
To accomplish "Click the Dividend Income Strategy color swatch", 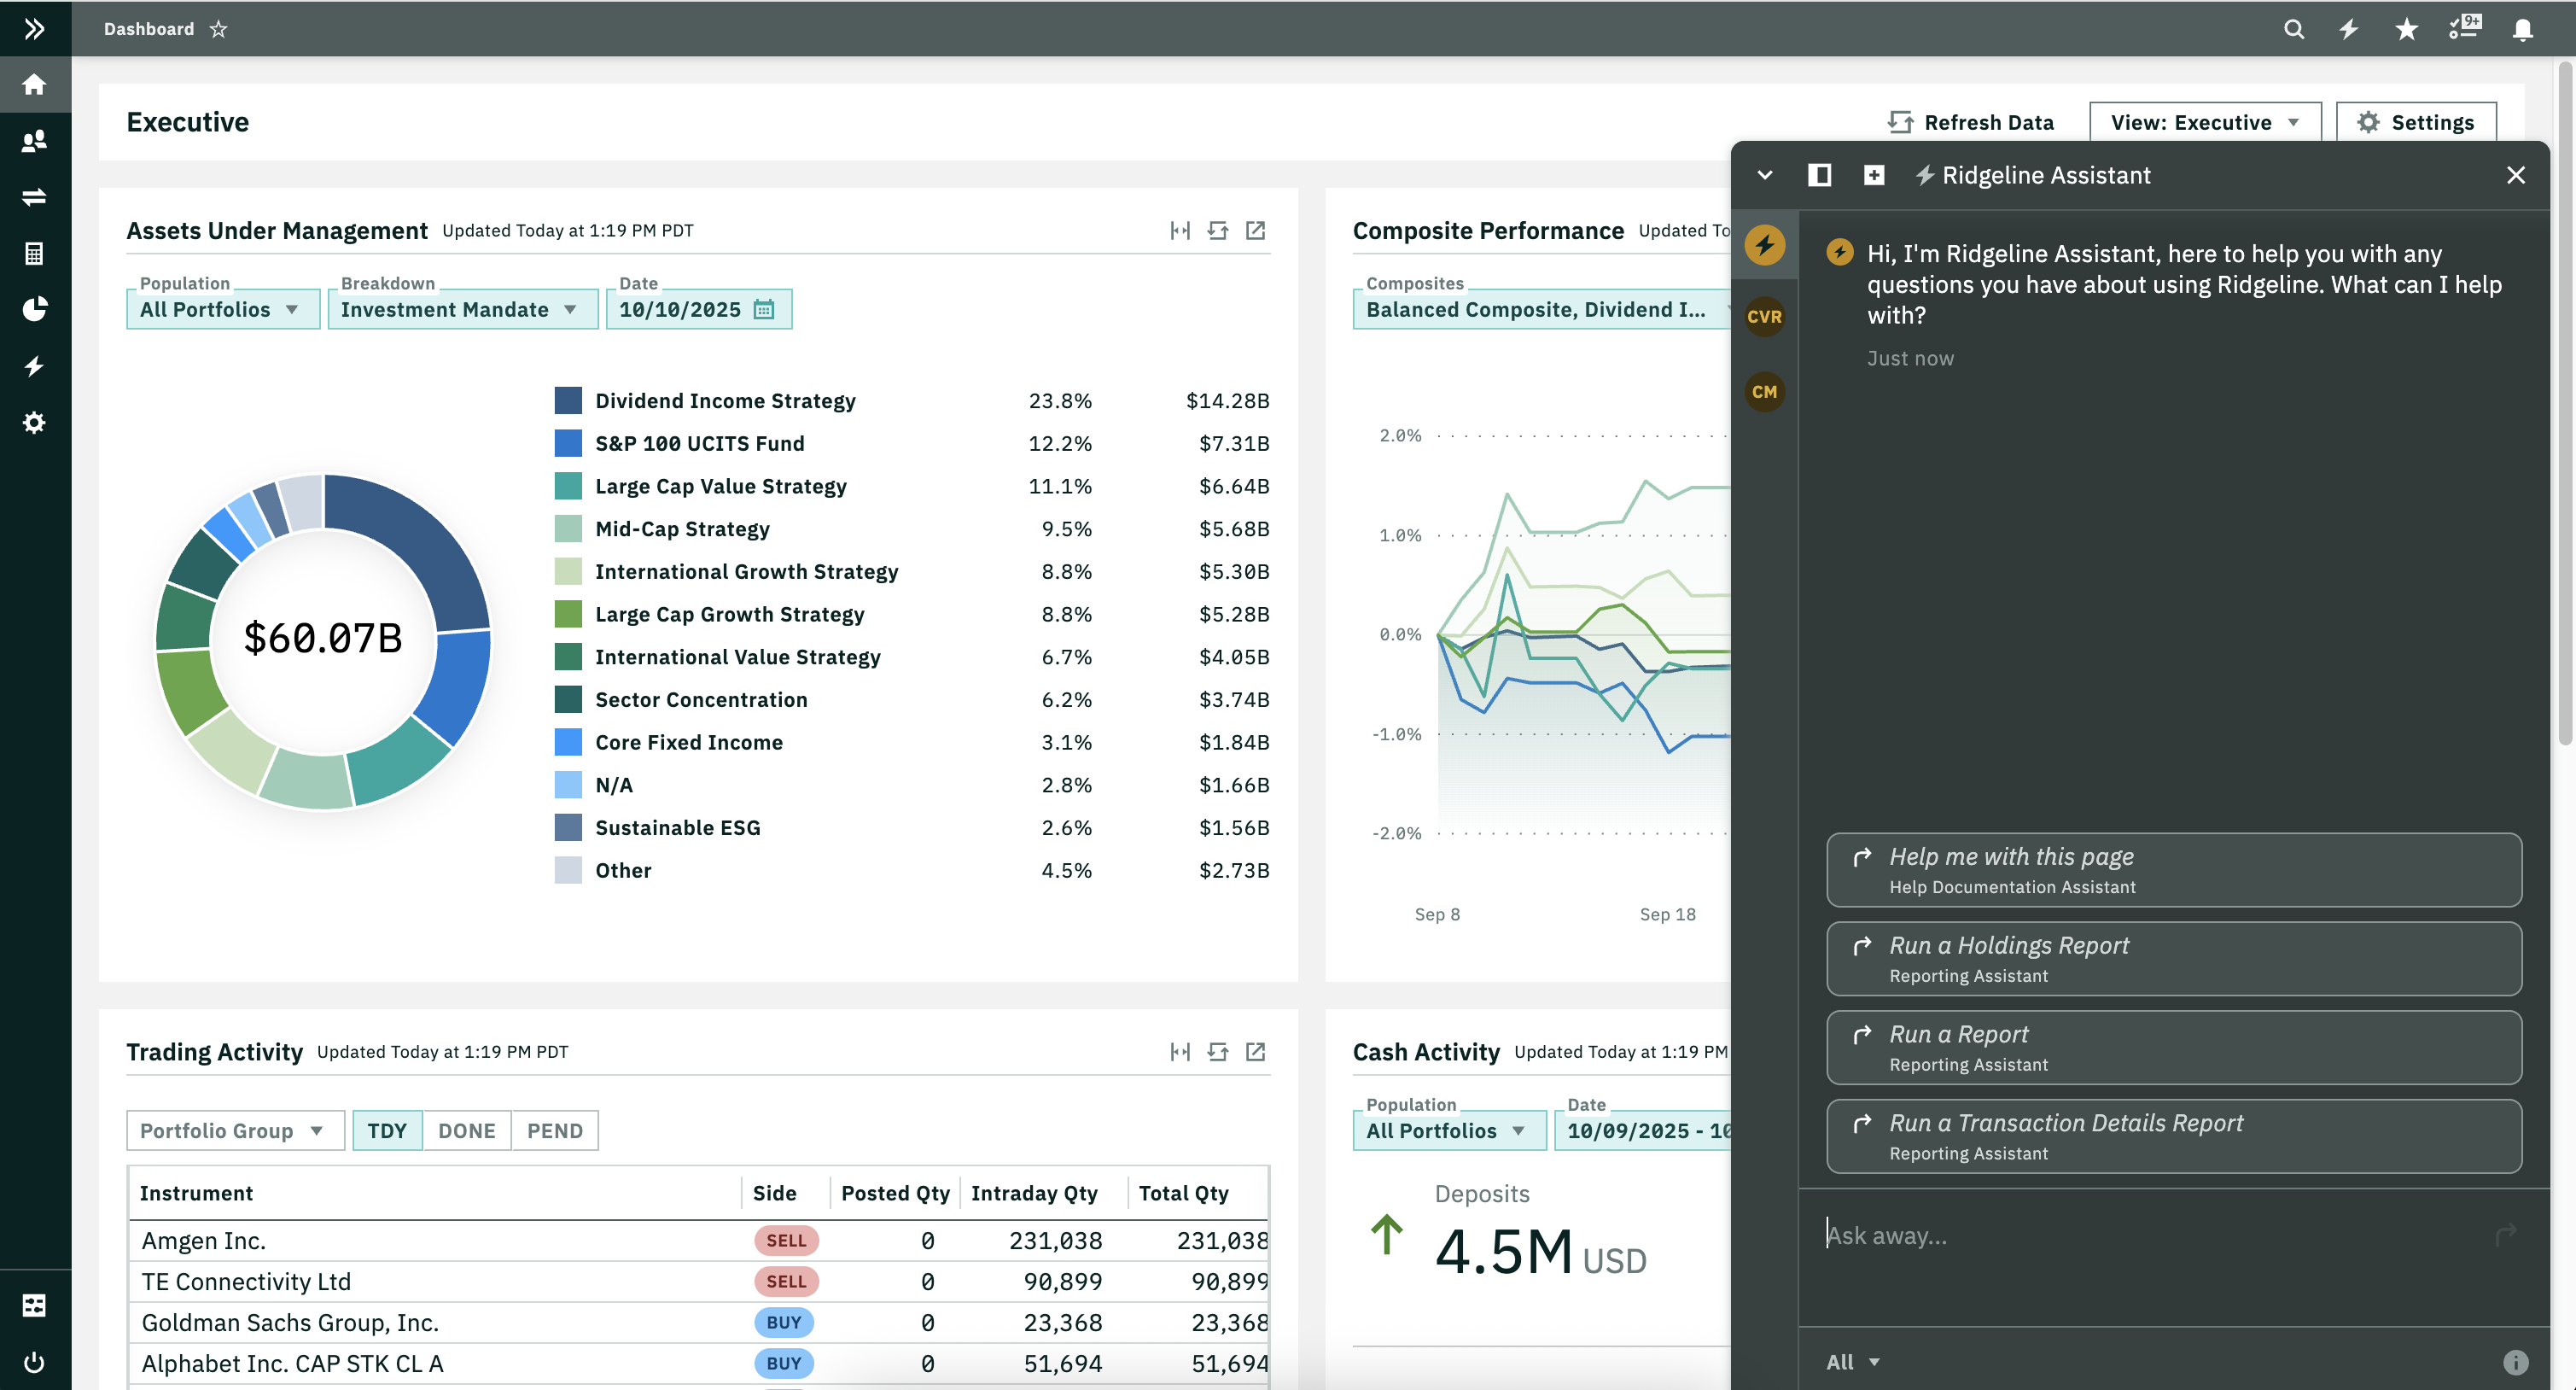I will coord(568,400).
